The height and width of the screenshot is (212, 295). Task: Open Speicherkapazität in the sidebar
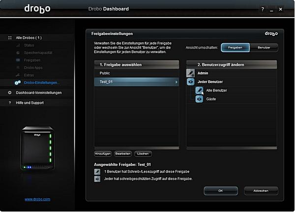[38, 53]
